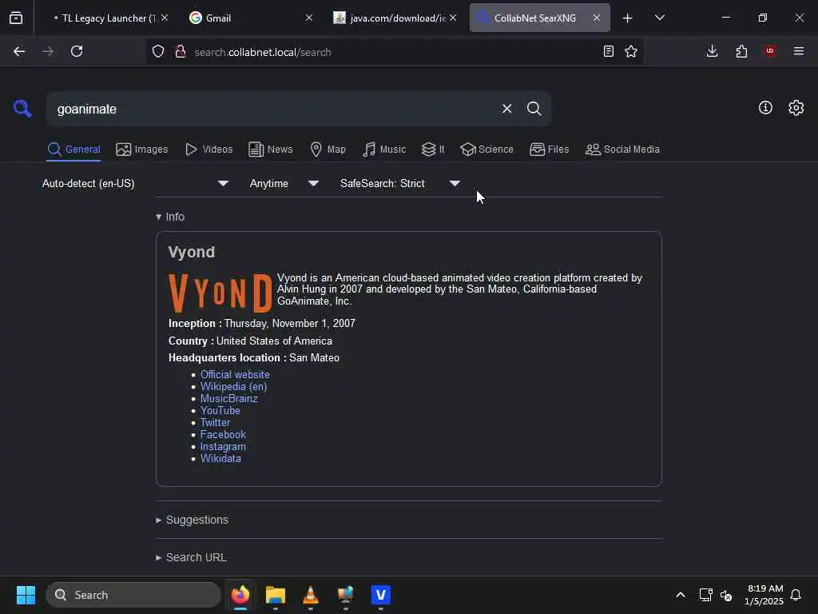Open the Instagram link

(x=223, y=446)
